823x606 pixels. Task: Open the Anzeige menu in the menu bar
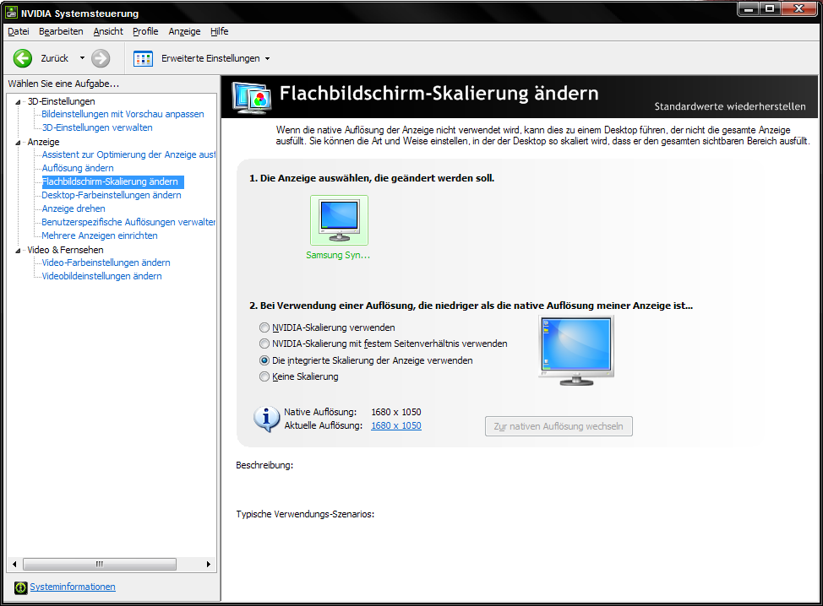pos(184,31)
